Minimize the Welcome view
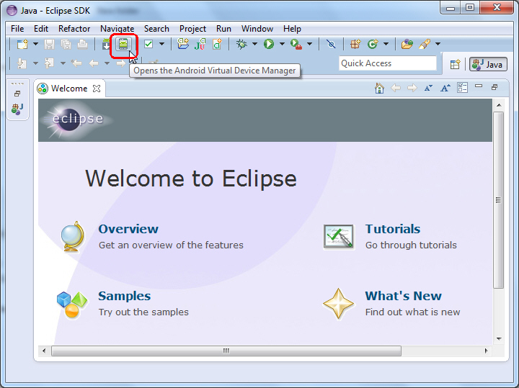This screenshot has width=519, height=388. (479, 86)
